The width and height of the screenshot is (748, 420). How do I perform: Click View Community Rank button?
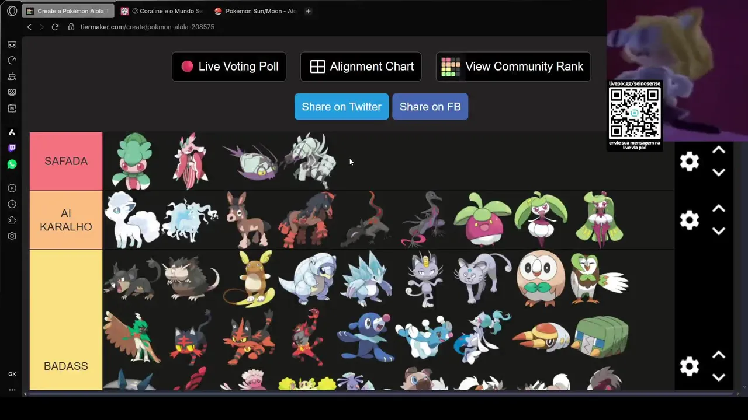point(513,66)
